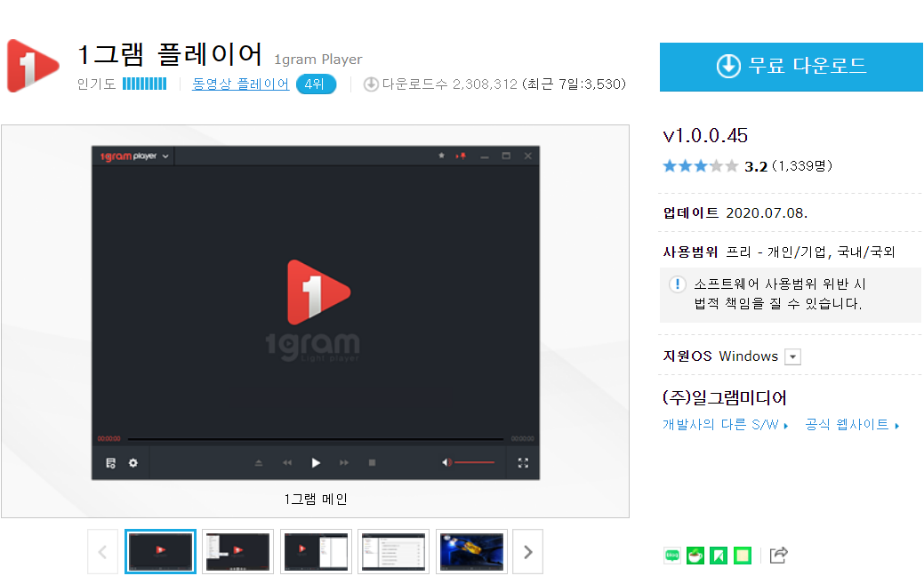Show next screenshot thumbnails
924x576 pixels.
[528, 552]
